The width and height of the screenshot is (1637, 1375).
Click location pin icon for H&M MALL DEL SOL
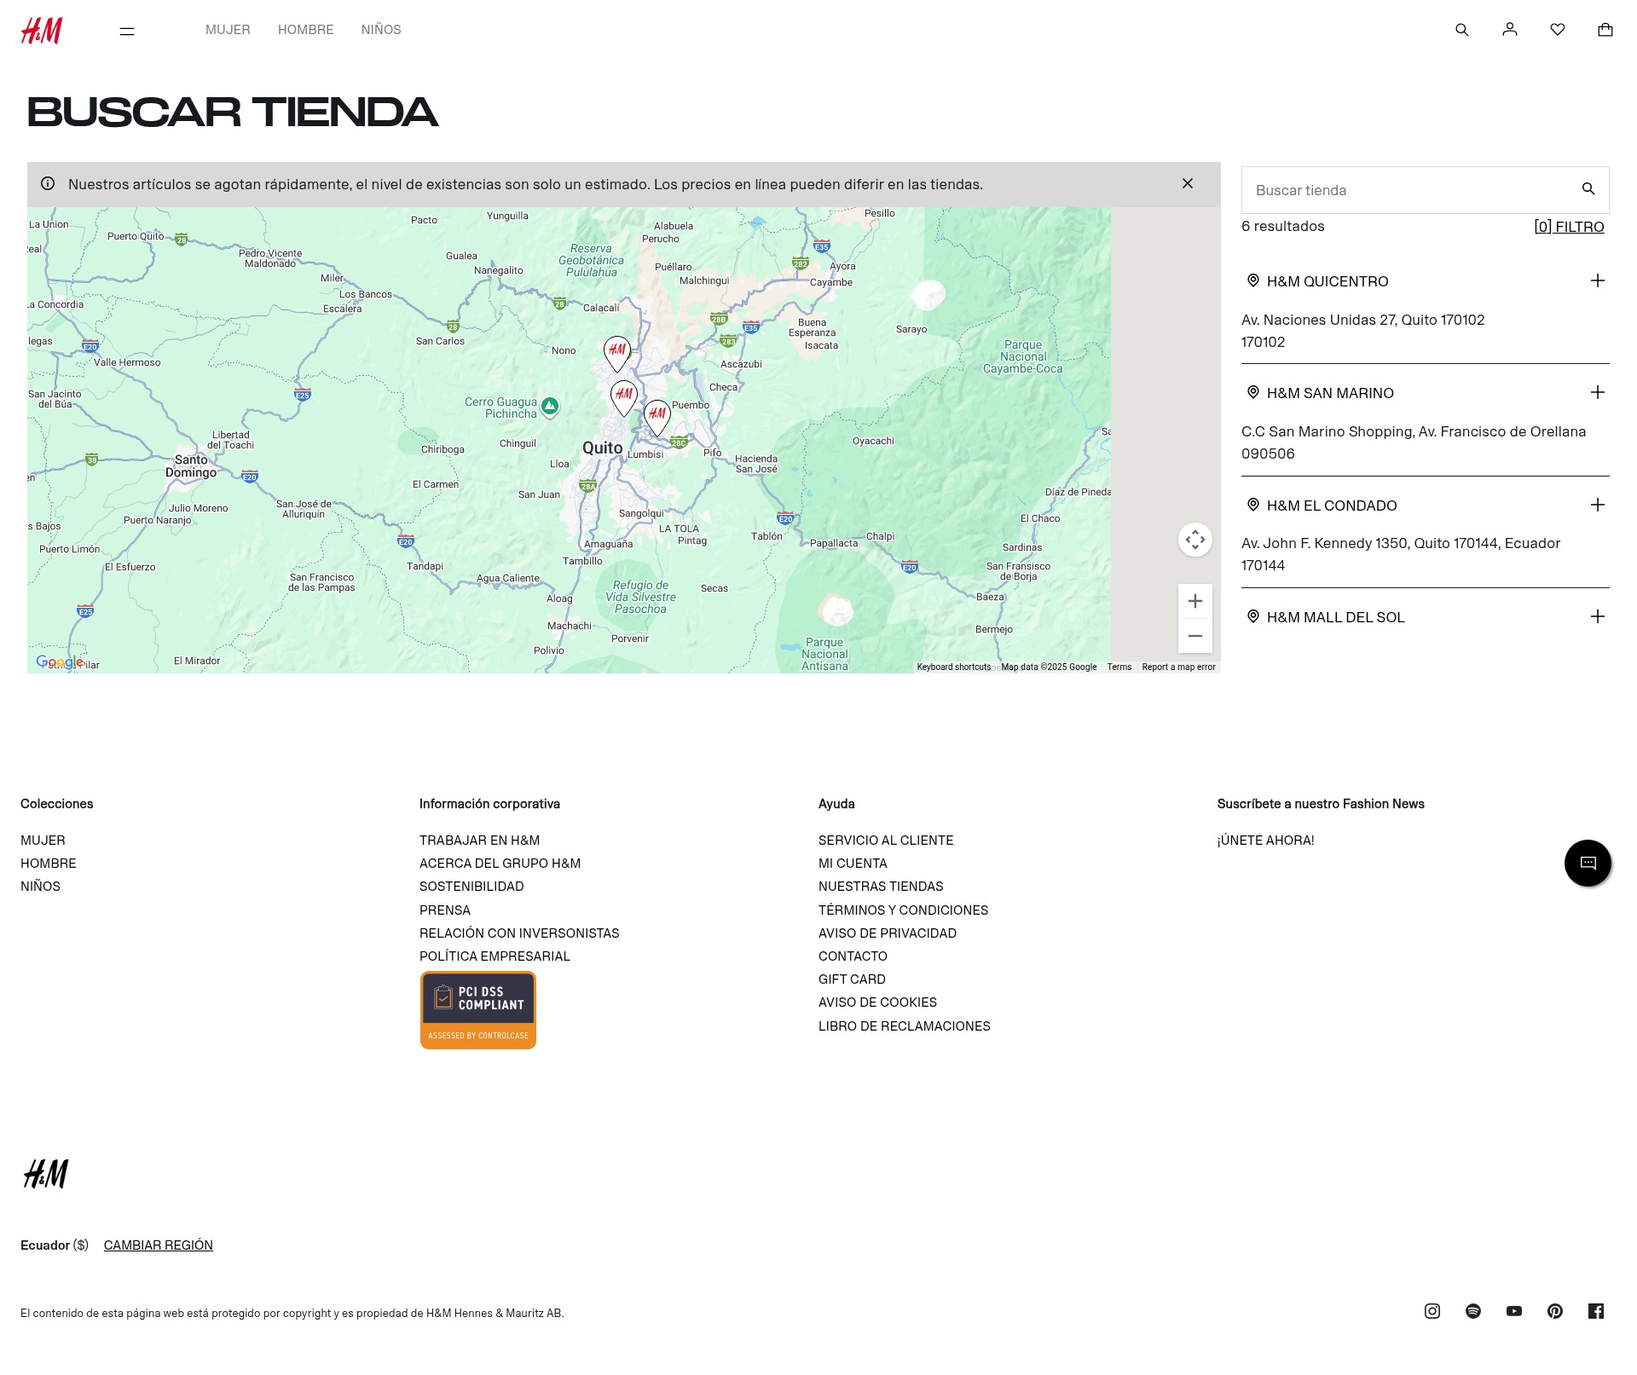1253,616
